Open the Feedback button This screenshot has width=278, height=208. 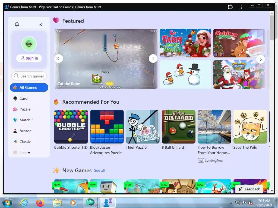249,189
